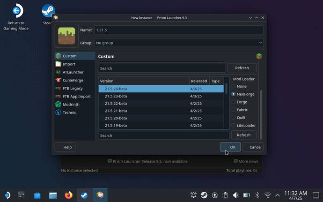Screen dimensions: 323x202
Task: Change the instance icon grass block
Action: 66,36
